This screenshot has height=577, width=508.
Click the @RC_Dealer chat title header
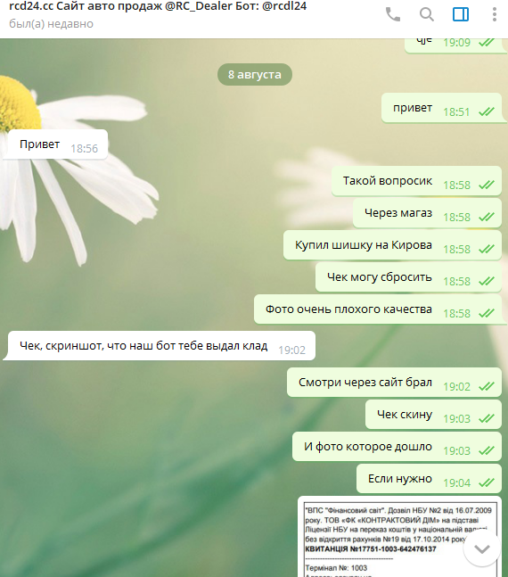(158, 6)
